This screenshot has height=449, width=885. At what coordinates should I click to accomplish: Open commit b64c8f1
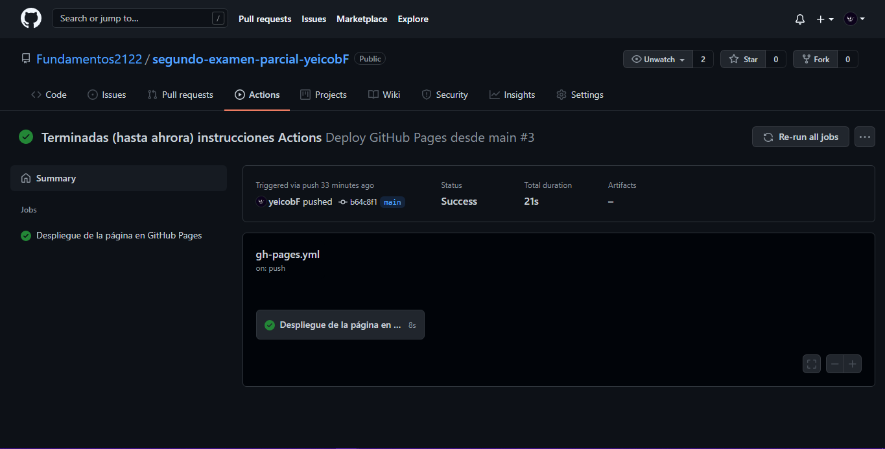tap(364, 202)
